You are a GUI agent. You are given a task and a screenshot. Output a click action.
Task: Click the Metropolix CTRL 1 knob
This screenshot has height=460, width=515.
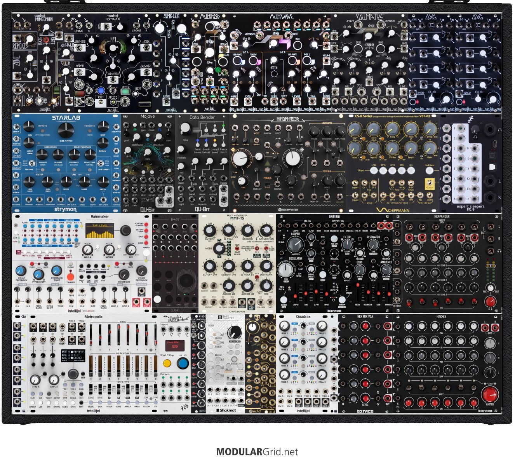coord(35,380)
